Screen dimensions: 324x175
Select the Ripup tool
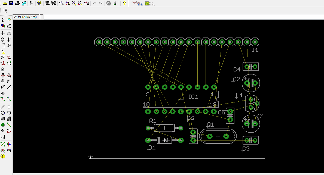[x=9, y=99]
